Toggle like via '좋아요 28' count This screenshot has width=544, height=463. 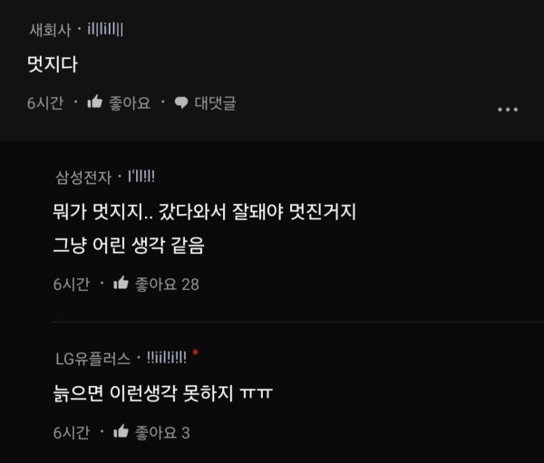click(x=167, y=284)
